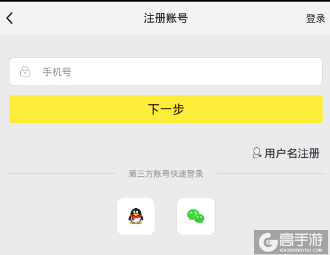This screenshot has height=255, width=330.
Task: Click the divider line right of third-party label
Action: tap(271, 173)
